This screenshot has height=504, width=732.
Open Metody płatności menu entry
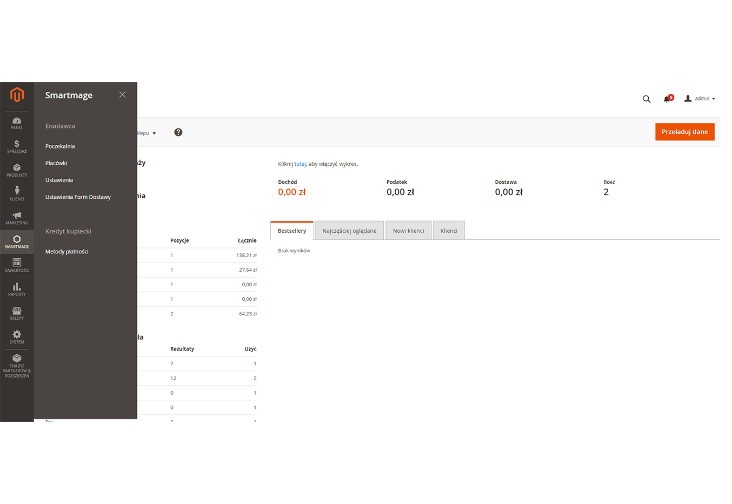pos(66,252)
